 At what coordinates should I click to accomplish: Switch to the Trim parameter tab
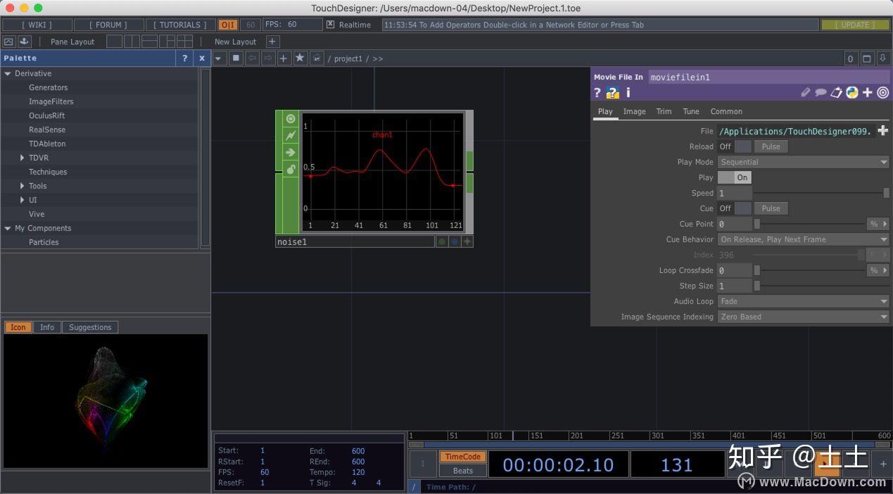point(664,111)
